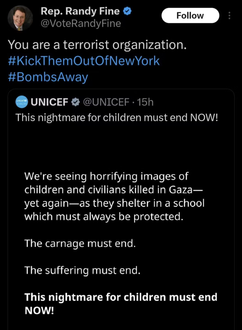Screen dimensions: 242x330
Task: Visit the @VoteRandyFine handle
Action: (80, 23)
